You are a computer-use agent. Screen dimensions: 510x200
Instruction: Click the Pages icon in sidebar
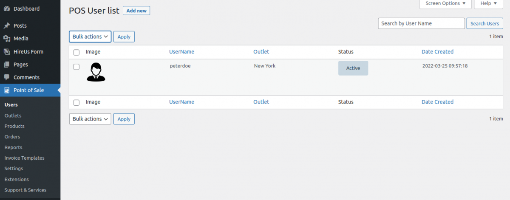(x=7, y=65)
